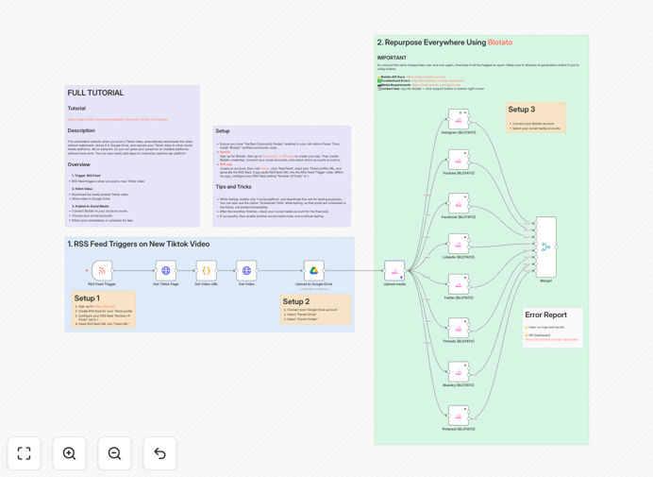Select the FULL TUTORIAL sticky note heading

[x=95, y=93]
